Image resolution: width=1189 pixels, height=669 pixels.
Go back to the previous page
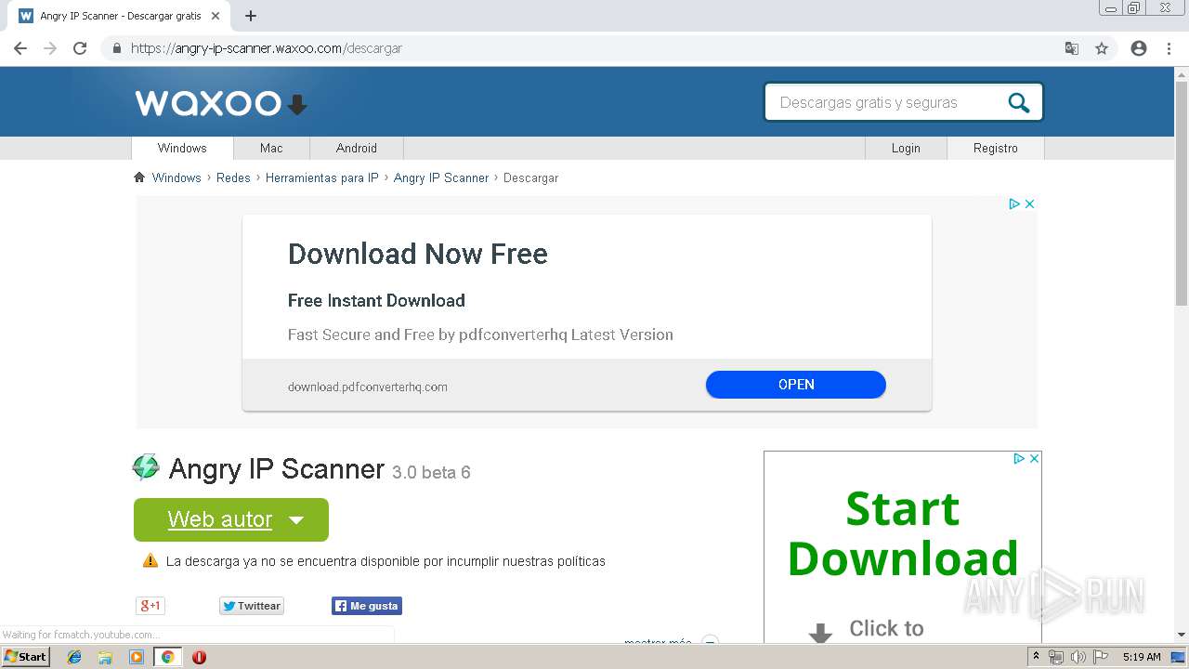coord(20,48)
